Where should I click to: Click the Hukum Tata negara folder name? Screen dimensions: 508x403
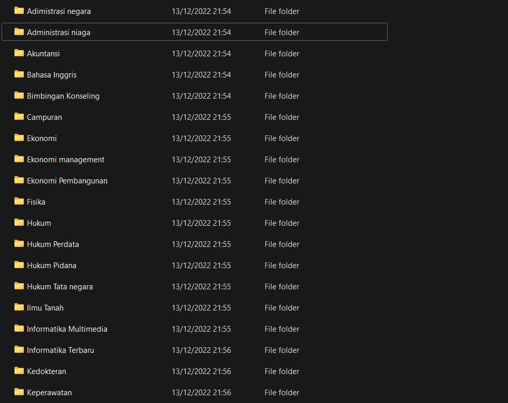(60, 287)
